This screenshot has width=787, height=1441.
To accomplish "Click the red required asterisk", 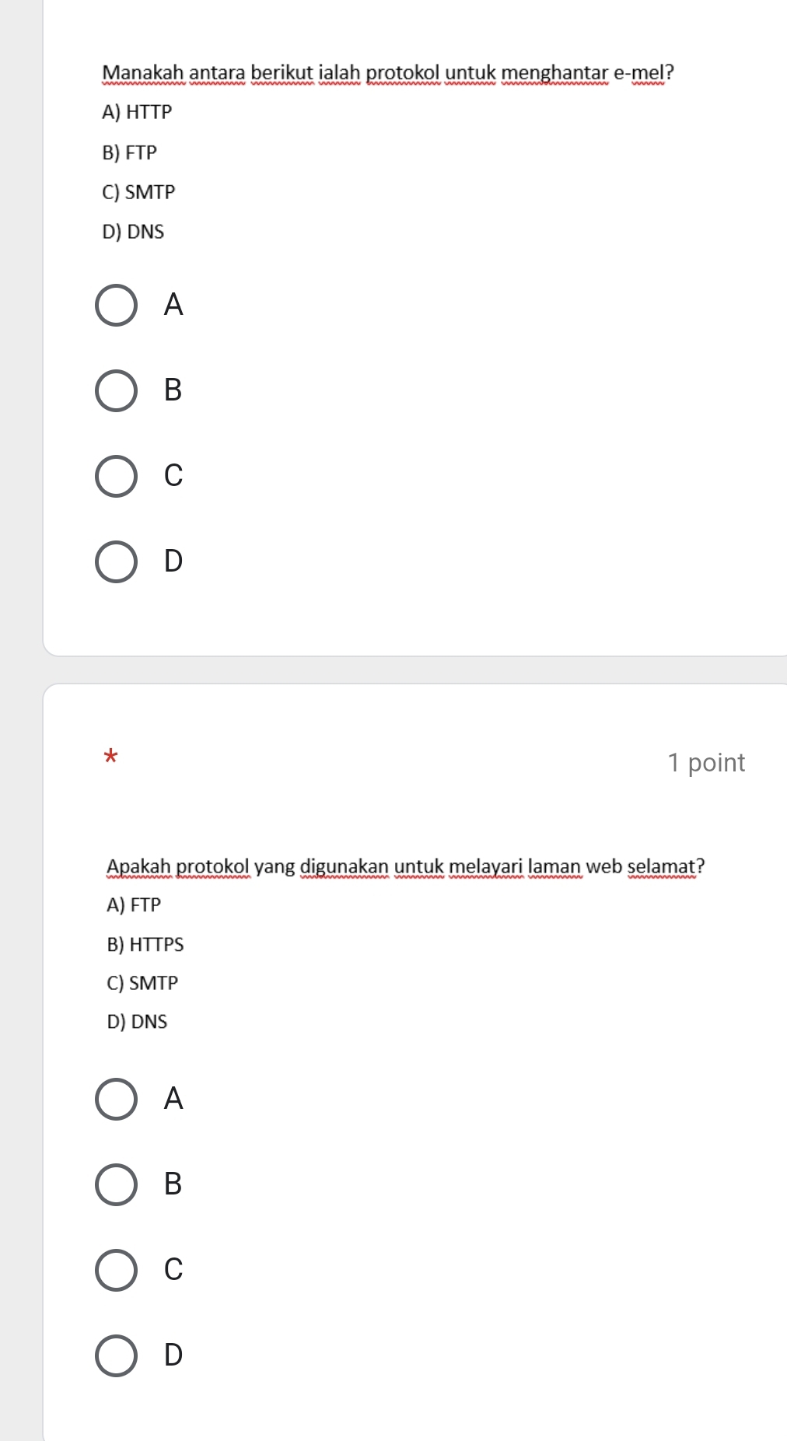I will (111, 756).
